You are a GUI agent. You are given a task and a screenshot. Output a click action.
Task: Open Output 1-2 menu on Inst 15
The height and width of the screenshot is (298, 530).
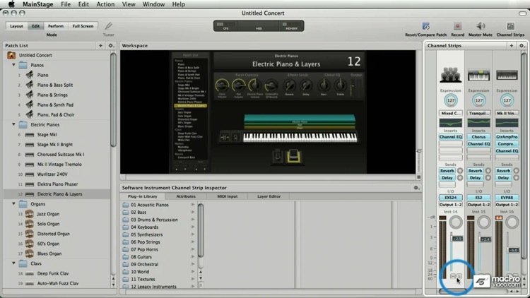pyautogui.click(x=478, y=204)
